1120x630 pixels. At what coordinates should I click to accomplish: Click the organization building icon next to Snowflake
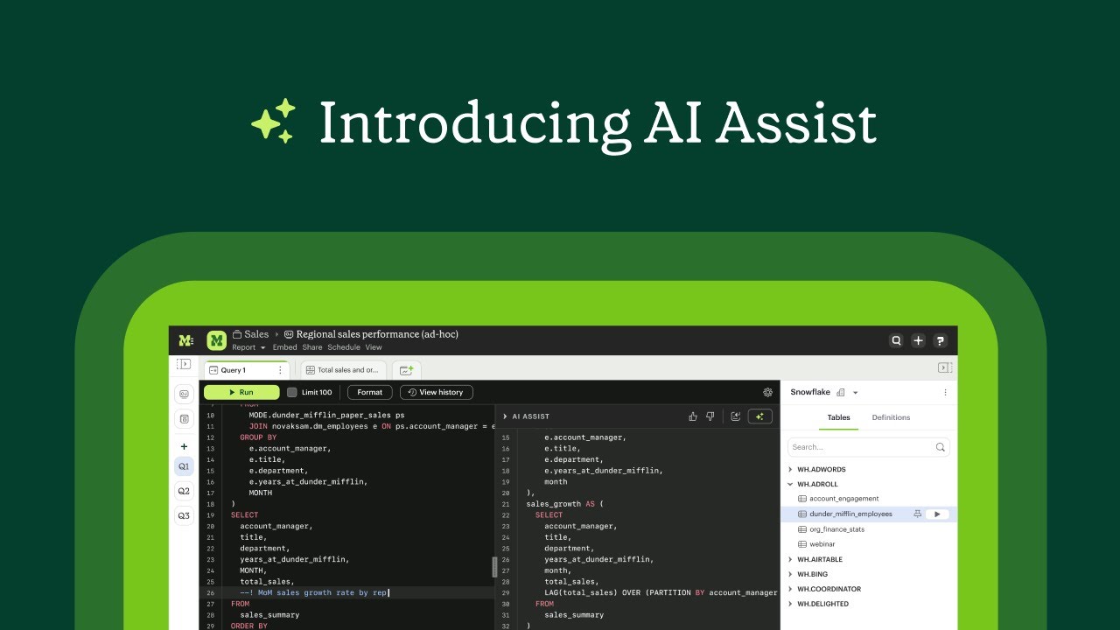tap(841, 393)
